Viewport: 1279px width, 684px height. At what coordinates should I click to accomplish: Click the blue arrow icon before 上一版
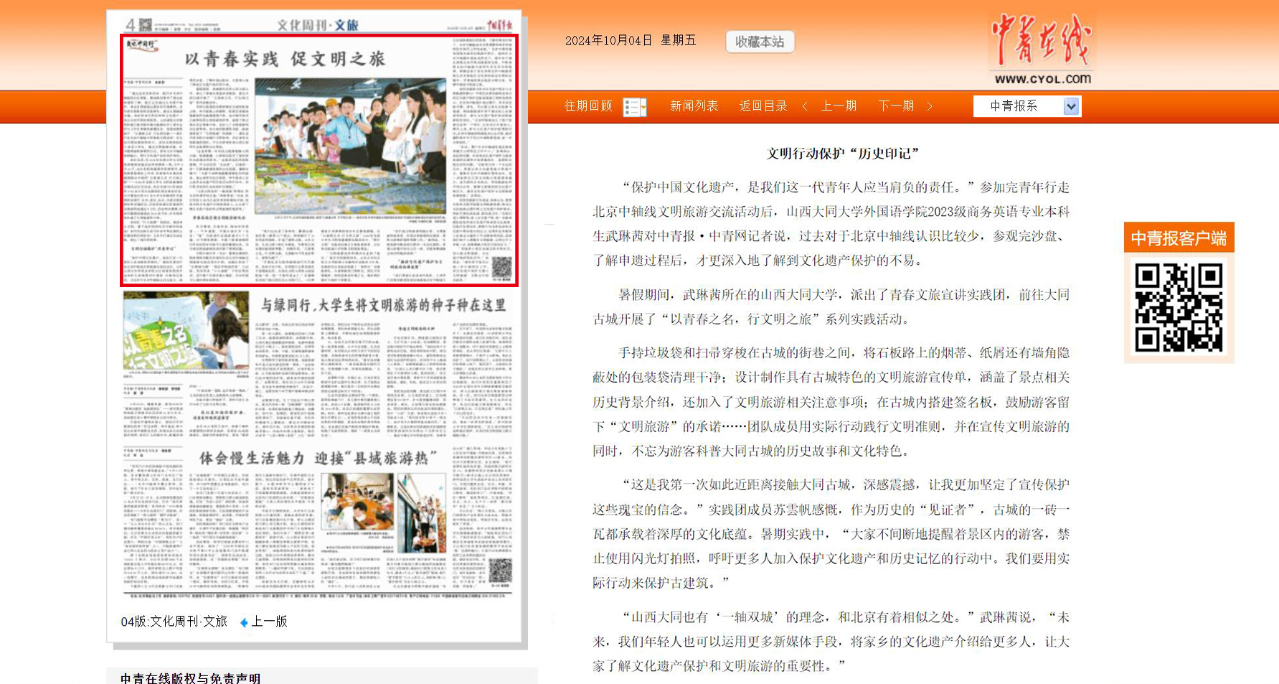coord(244,622)
